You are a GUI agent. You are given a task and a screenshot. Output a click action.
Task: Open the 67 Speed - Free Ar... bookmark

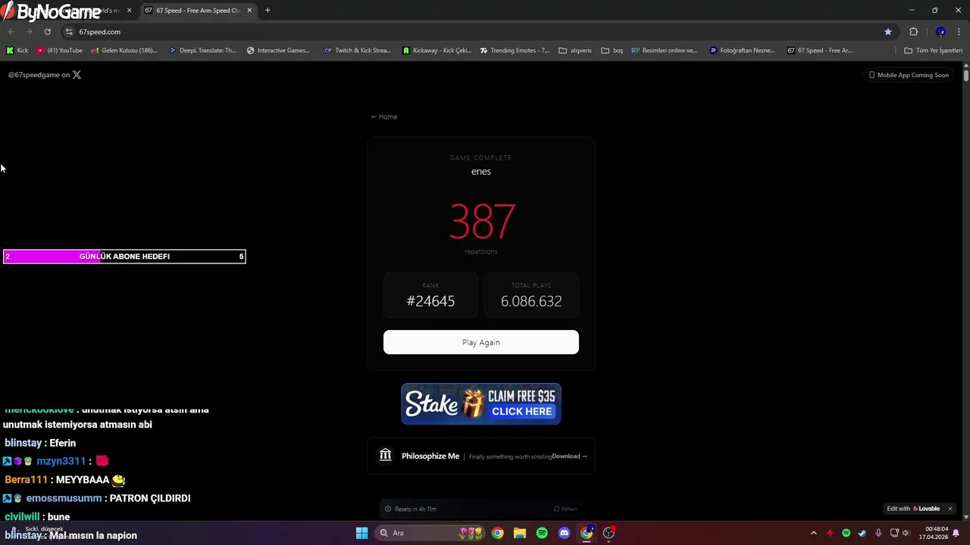pyautogui.click(x=820, y=51)
